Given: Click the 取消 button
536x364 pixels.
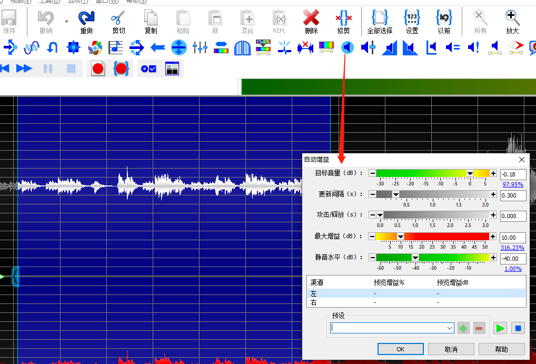Looking at the screenshot, I should (451, 349).
